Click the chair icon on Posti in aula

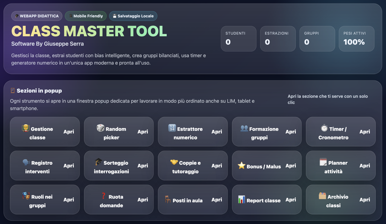tap(168, 199)
